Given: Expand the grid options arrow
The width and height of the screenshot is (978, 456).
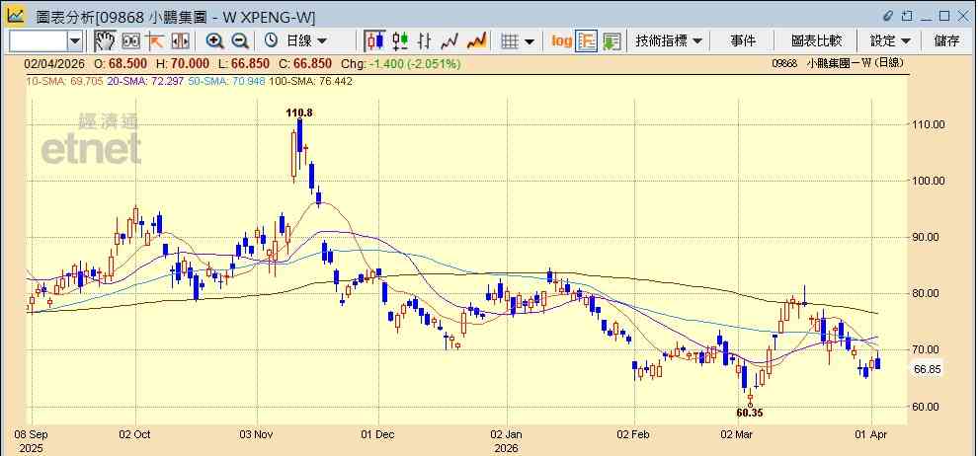Looking at the screenshot, I should tap(530, 41).
